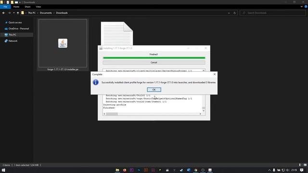Click the volume tray icon
Image resolution: width=308 pixels, height=173 pixels.
(x=288, y=170)
